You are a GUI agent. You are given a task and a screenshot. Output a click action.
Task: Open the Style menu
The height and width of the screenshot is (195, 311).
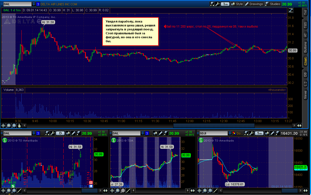(x=237, y=4)
